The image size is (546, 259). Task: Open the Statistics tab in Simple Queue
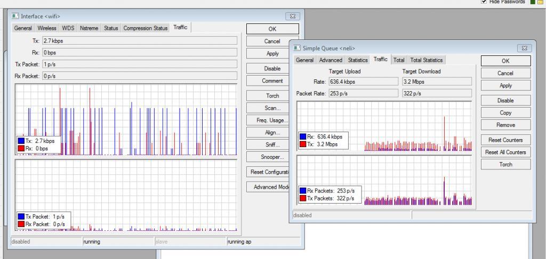click(x=358, y=60)
